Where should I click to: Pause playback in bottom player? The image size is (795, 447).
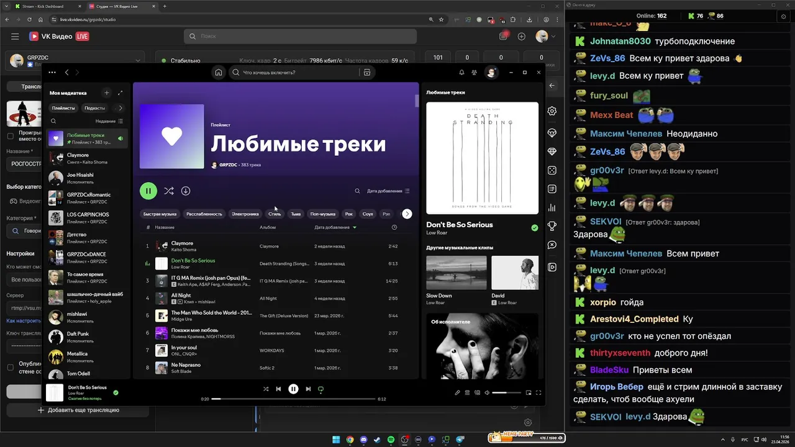[x=293, y=389]
